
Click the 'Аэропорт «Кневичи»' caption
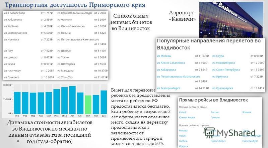182,15
